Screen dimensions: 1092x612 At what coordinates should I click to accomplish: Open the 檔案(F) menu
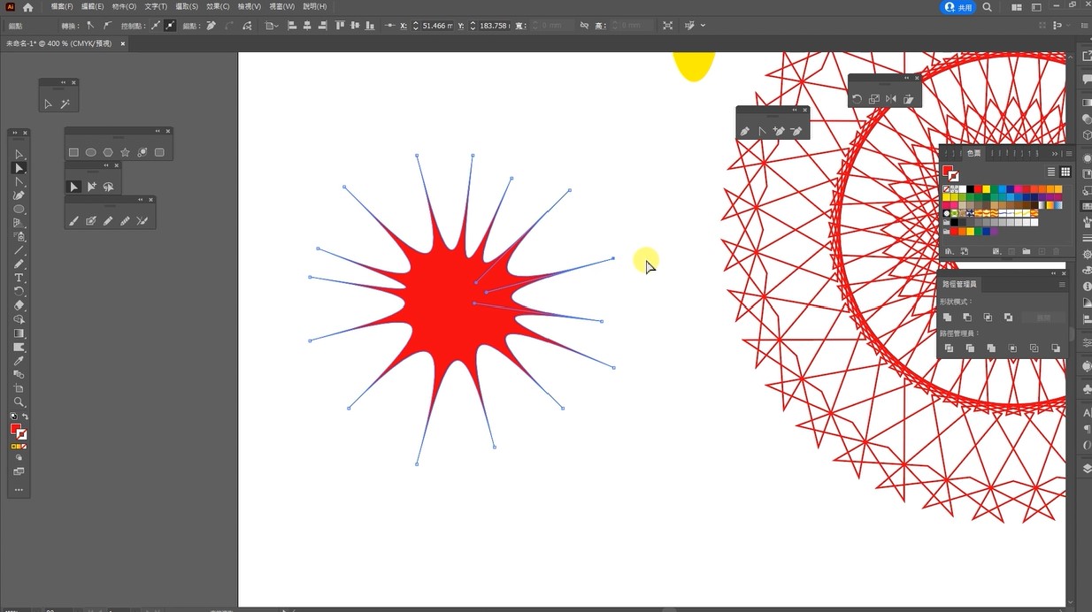pos(62,6)
